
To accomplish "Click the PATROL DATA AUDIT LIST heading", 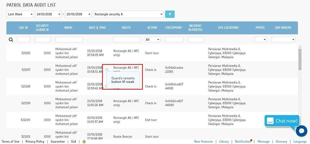I will point(31,5).
